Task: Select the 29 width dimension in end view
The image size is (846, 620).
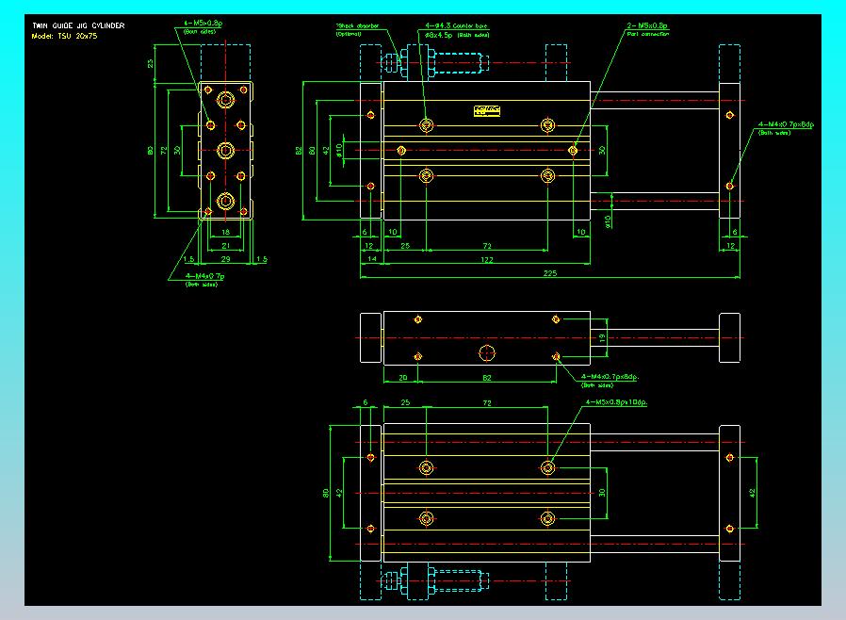Action: pyautogui.click(x=225, y=257)
